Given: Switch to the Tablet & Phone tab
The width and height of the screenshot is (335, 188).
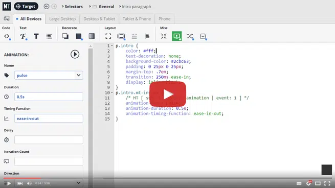Looking at the screenshot, I should click(x=137, y=19).
